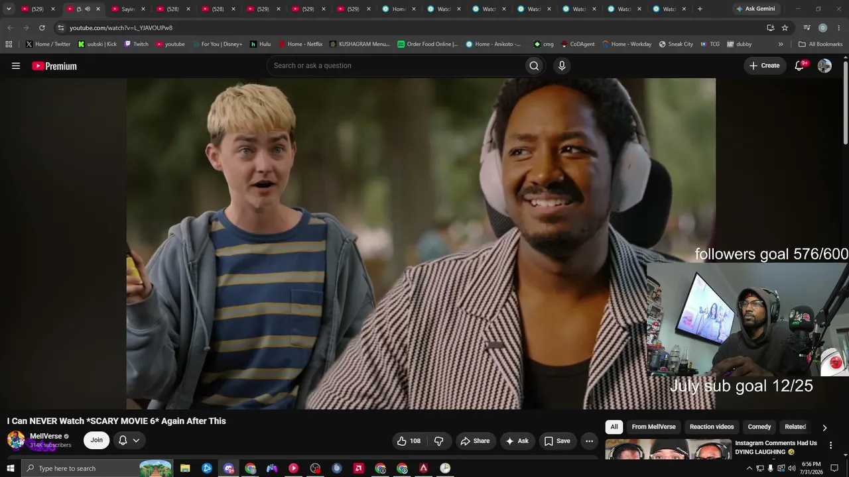
Task: Reload the page
Action: (x=42, y=28)
